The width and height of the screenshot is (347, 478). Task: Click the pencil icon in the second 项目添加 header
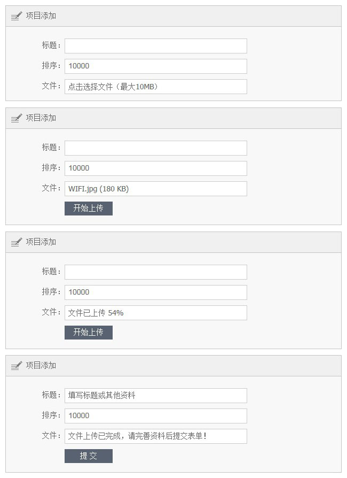[x=15, y=118]
